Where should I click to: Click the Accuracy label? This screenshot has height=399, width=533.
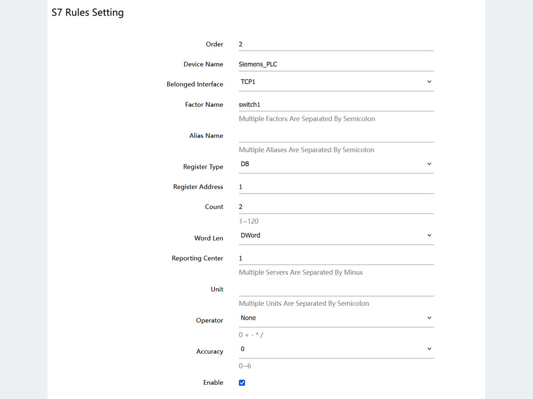click(210, 352)
